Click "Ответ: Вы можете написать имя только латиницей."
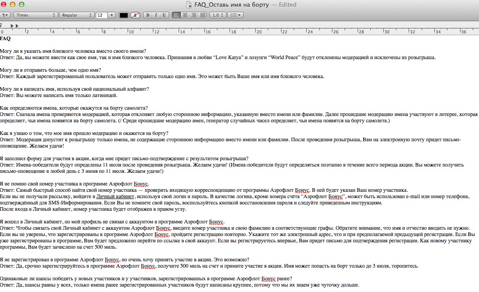The width and height of the screenshot is (479, 292). 59,95
